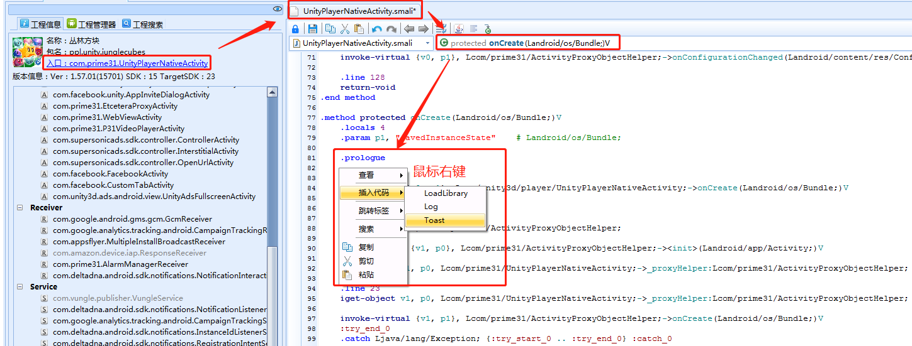Toggle the eye icon above project panel

pos(278,9)
